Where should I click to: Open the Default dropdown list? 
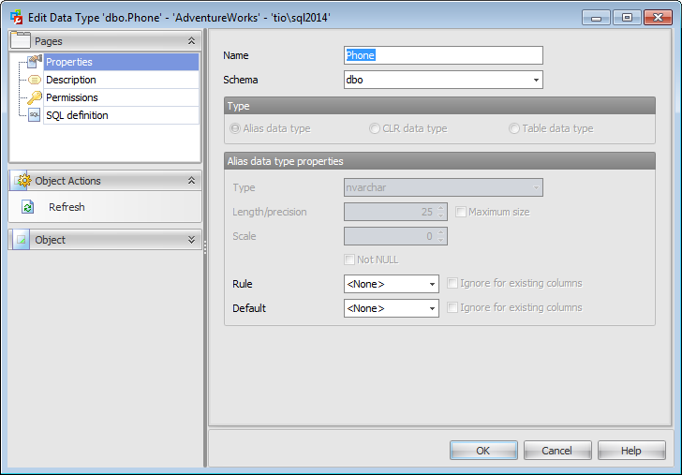(x=432, y=308)
